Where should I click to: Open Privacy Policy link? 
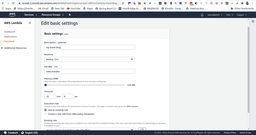[x=230, y=133]
